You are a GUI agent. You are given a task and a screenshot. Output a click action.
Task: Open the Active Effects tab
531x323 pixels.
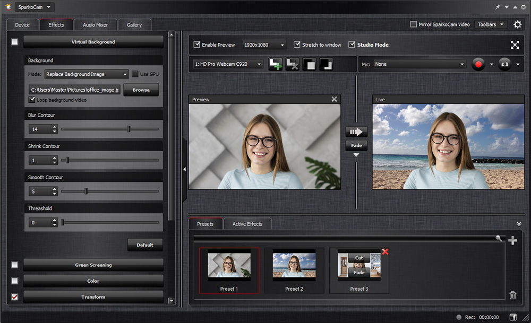(x=247, y=224)
